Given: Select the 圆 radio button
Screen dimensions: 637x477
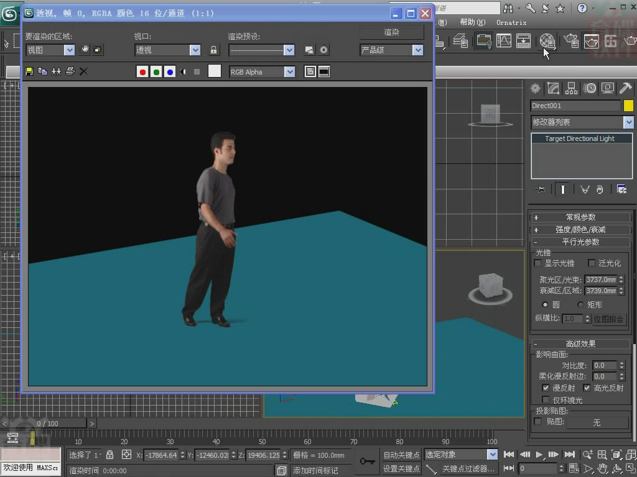Looking at the screenshot, I should click(x=545, y=304).
